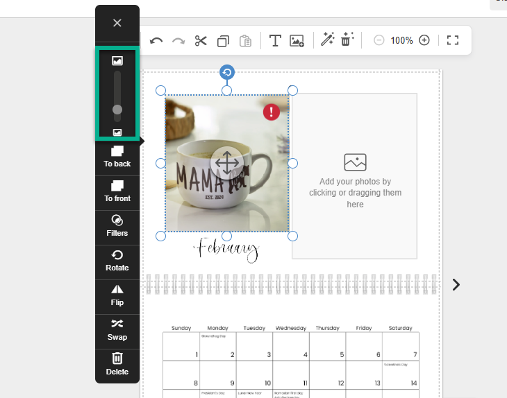Viewport: 507px width, 398px height.
Task: Add a text box with the T icon
Action: tap(275, 41)
